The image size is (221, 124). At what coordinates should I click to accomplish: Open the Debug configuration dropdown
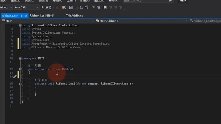click(x=11, y=7)
